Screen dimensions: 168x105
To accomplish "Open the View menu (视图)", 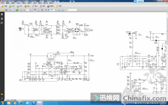I will click(13, 3).
